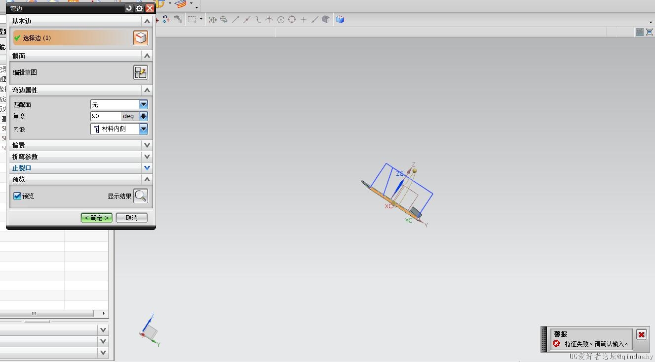
Task: Click the 取消 cancel button
Action: pyautogui.click(x=132, y=218)
